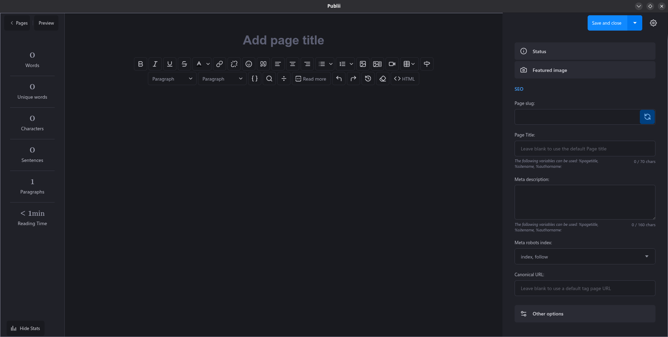Toggle strikethrough text formatting

(184, 64)
